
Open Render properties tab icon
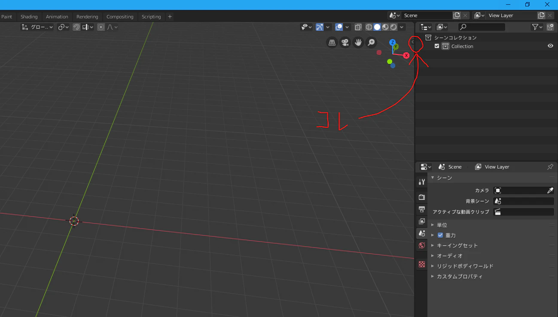point(422,197)
